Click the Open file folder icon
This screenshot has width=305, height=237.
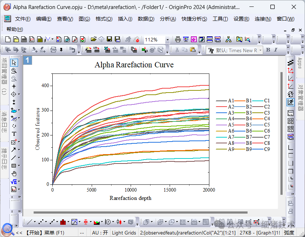pyautogui.click(x=93, y=39)
